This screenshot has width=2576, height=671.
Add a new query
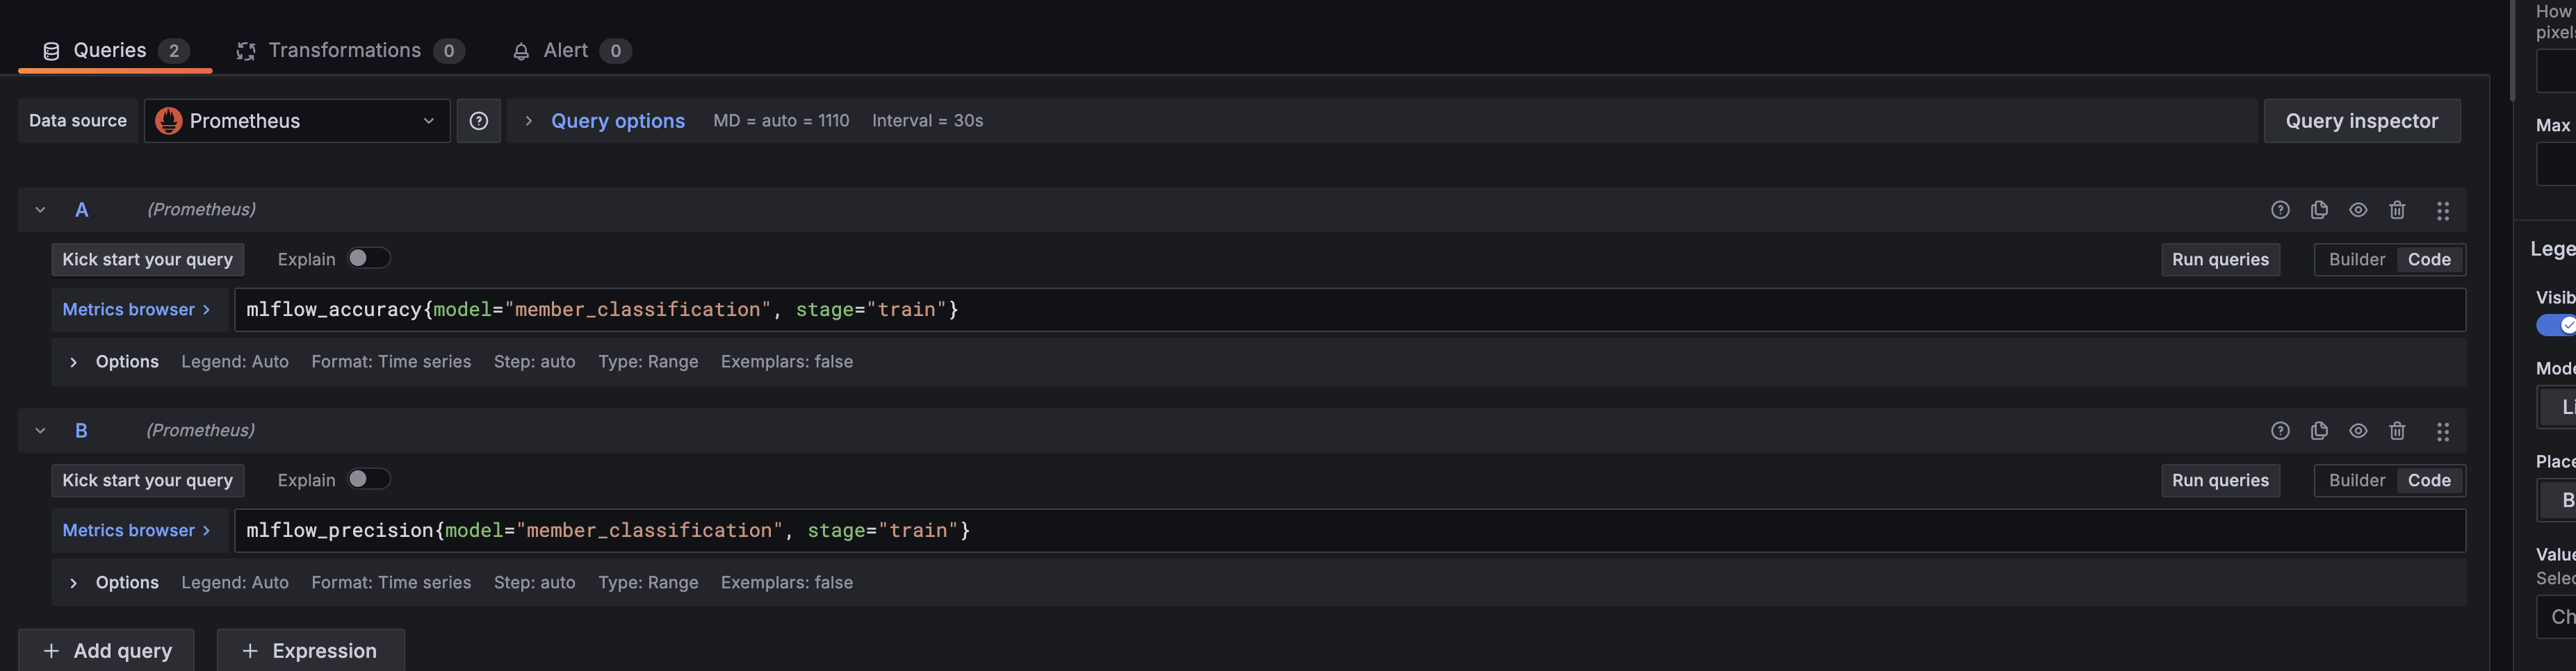tap(106, 650)
